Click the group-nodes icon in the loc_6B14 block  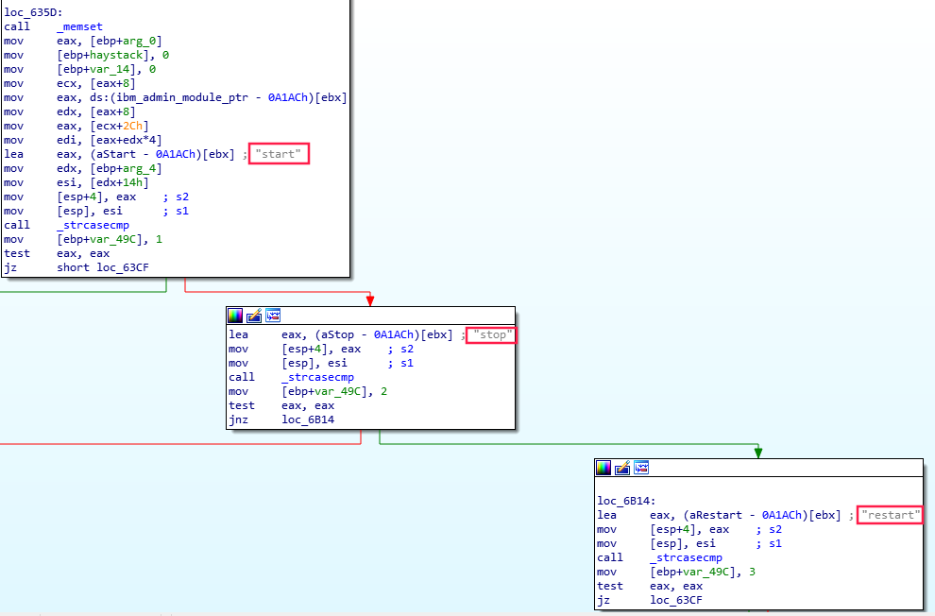point(640,468)
